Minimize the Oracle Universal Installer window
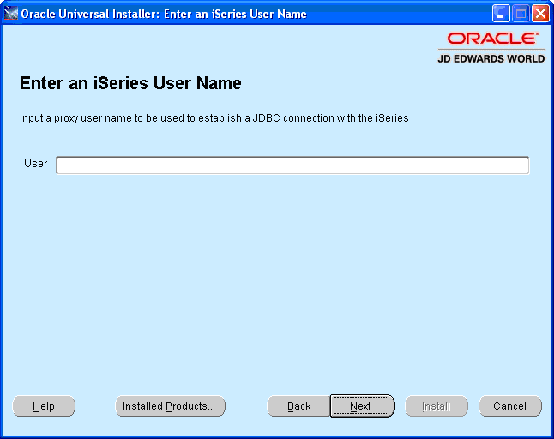The image size is (554, 439). point(501,14)
